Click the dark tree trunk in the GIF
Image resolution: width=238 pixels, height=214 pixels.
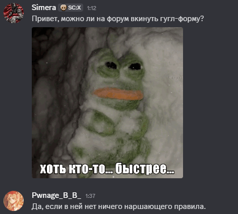(55, 94)
